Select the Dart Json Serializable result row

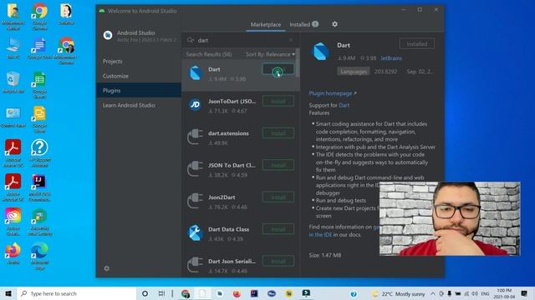(x=241, y=265)
